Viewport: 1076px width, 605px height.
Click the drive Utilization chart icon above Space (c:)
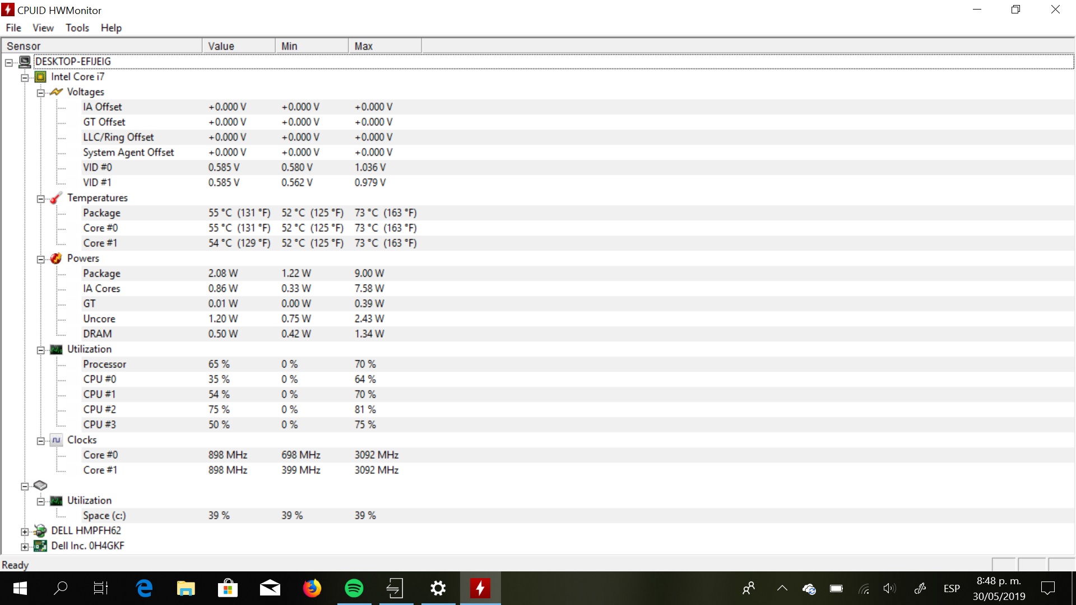tap(56, 500)
